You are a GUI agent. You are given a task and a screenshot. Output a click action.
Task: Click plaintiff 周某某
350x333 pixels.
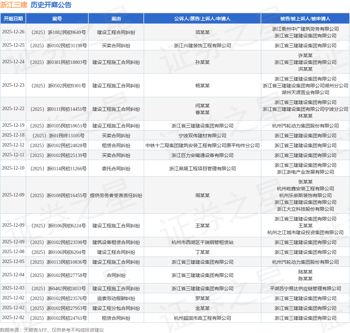tap(203, 195)
